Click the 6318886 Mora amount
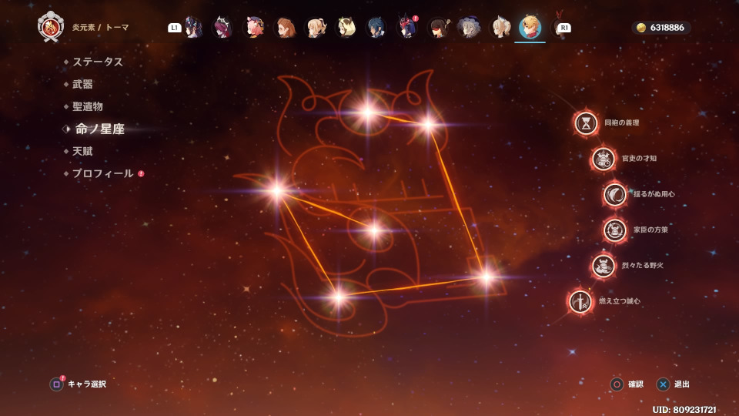Viewport: 739px width, 416px height. click(x=667, y=28)
